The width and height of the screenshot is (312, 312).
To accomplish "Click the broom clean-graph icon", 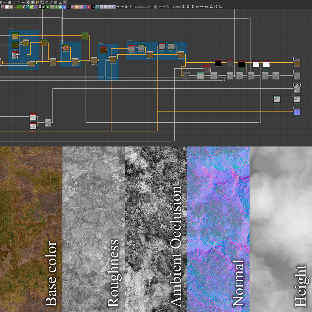I will pyautogui.click(x=60, y=2).
